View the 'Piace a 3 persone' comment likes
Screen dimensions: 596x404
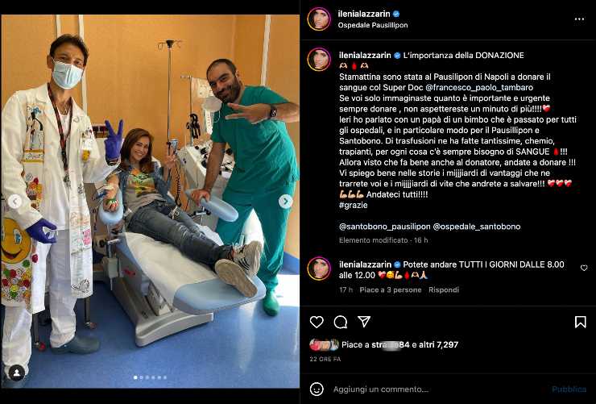click(391, 289)
